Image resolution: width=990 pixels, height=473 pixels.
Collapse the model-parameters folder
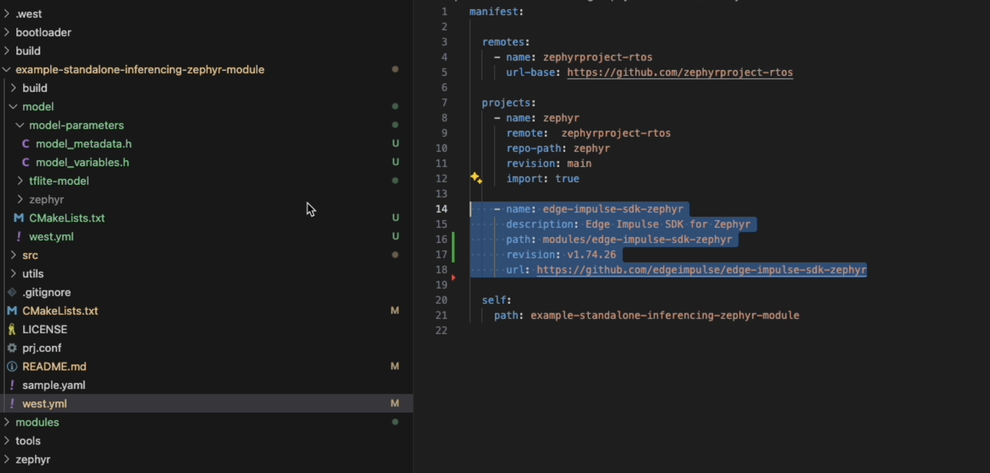19,125
